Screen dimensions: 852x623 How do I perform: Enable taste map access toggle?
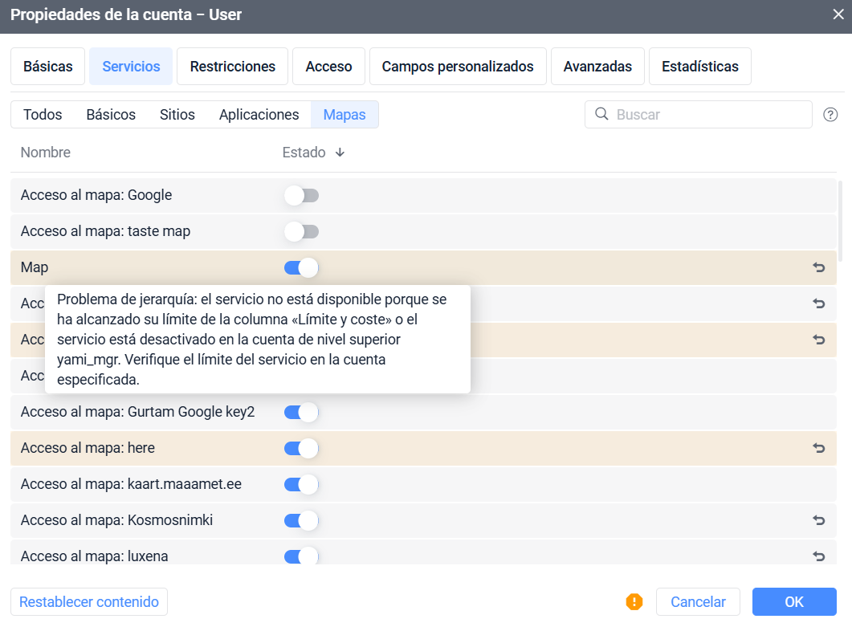click(301, 231)
